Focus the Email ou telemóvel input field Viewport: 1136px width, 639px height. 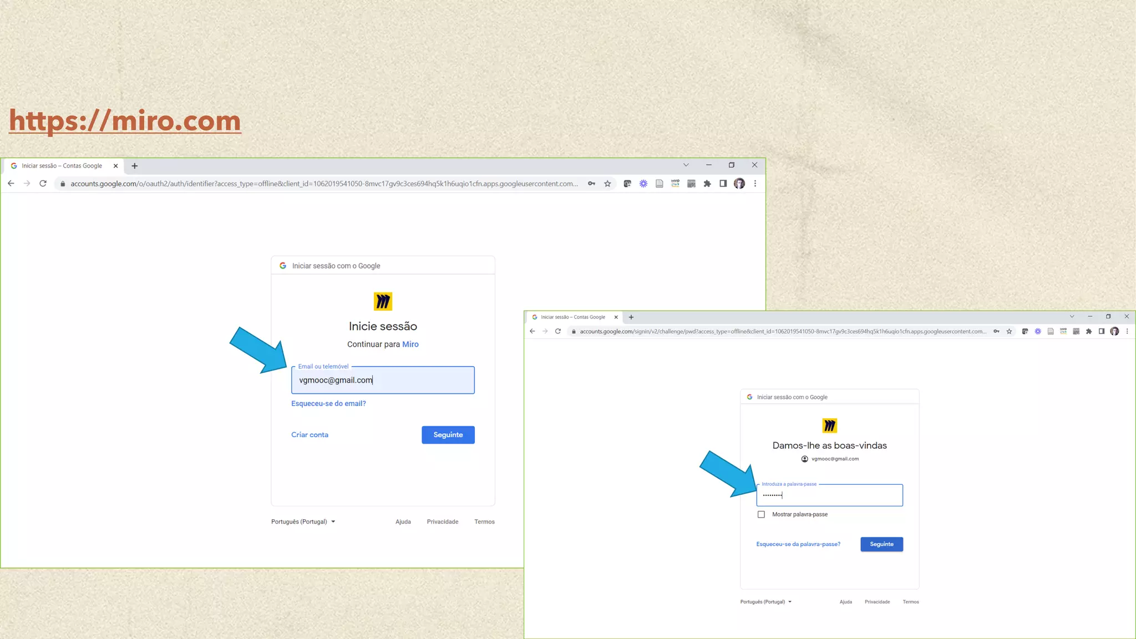[x=383, y=380]
